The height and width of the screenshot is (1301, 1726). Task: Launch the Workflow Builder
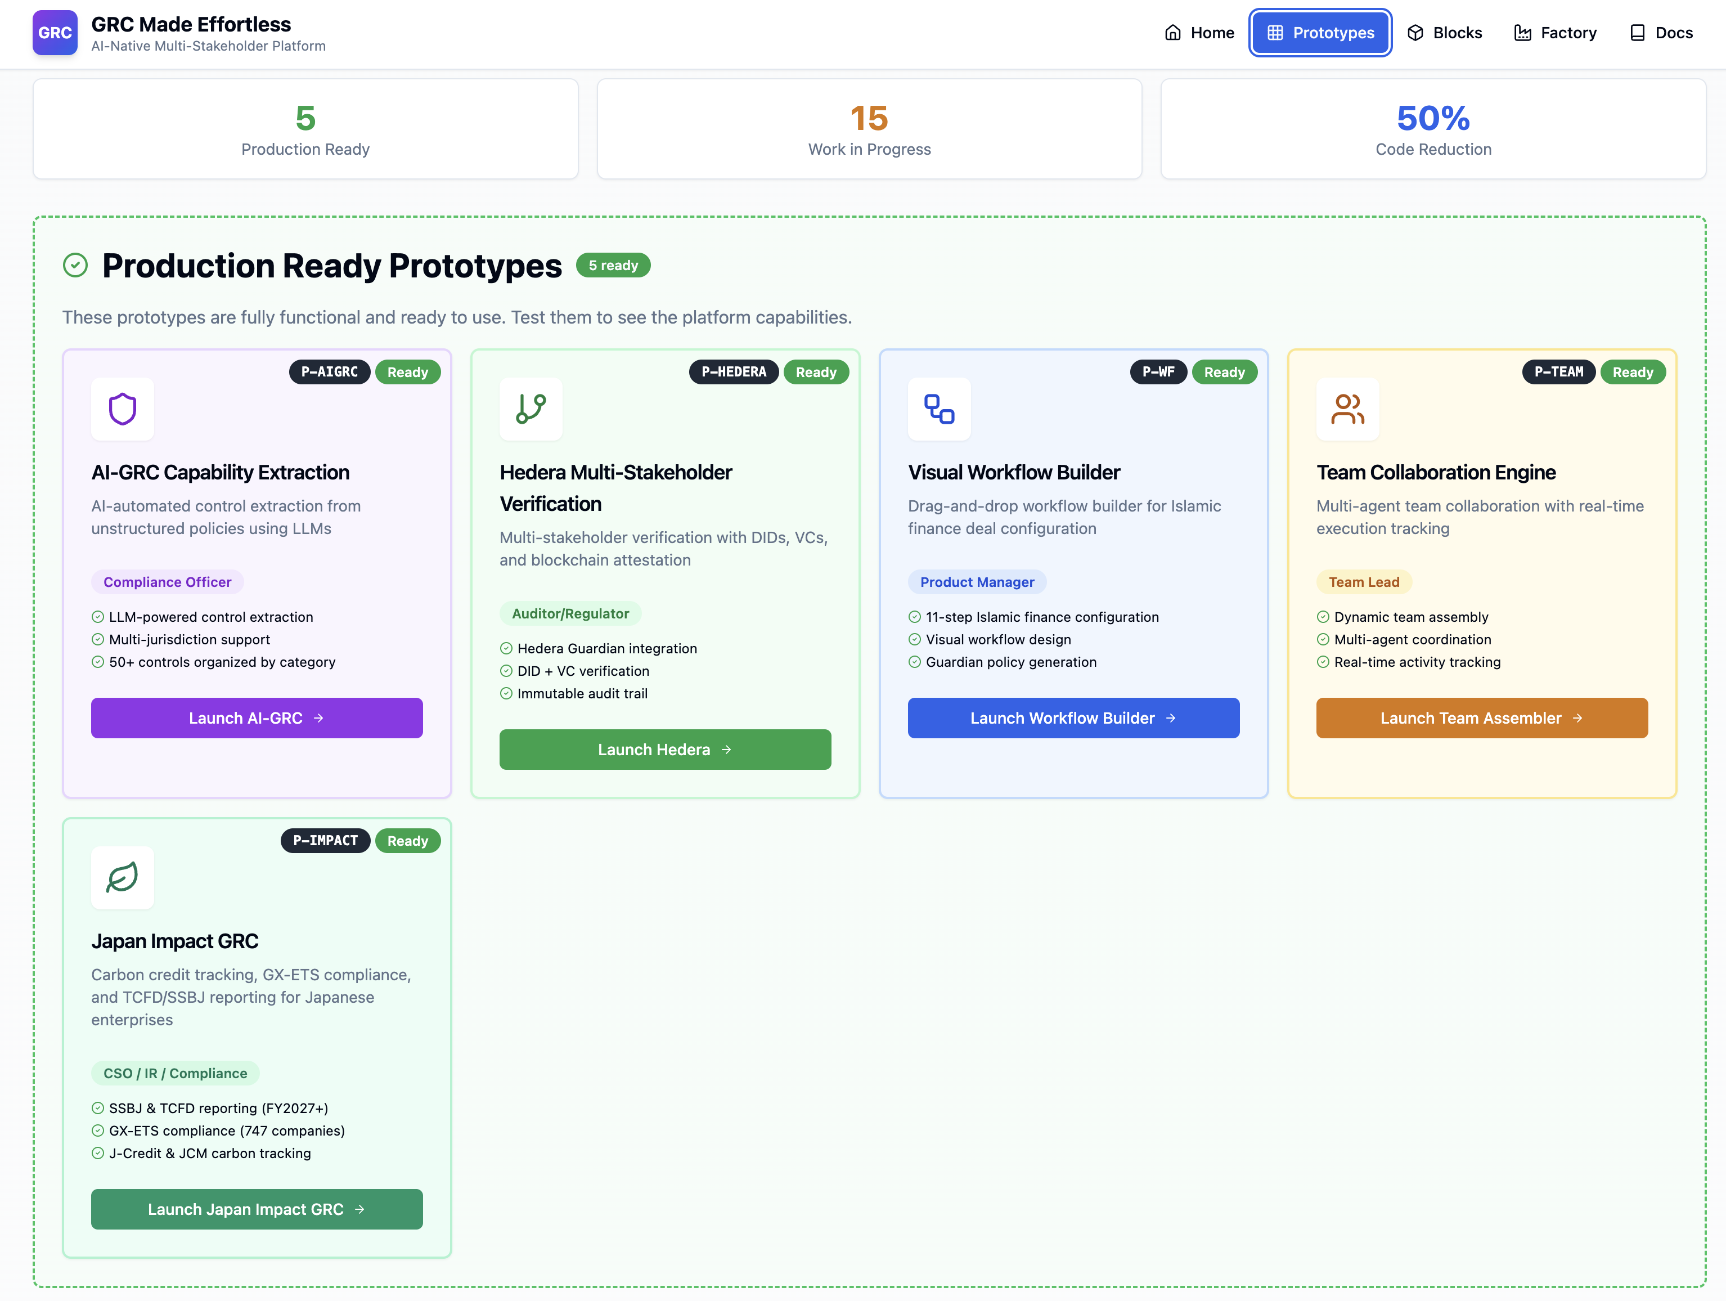(x=1073, y=717)
